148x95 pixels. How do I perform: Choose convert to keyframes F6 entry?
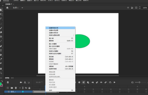coord(60,51)
